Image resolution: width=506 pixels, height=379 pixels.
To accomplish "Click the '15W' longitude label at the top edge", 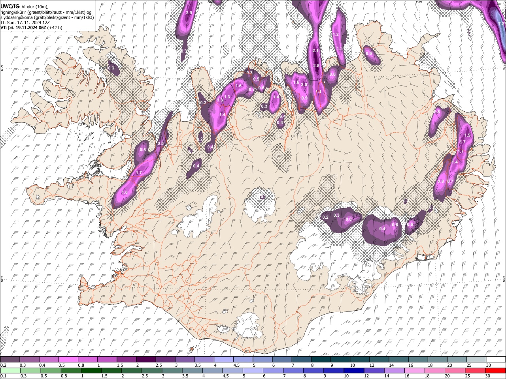I will [x=419, y=2].
